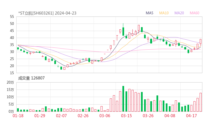Click the 0万 volume axis label
The height and width of the screenshot is (122, 205).
[x=11, y=111]
